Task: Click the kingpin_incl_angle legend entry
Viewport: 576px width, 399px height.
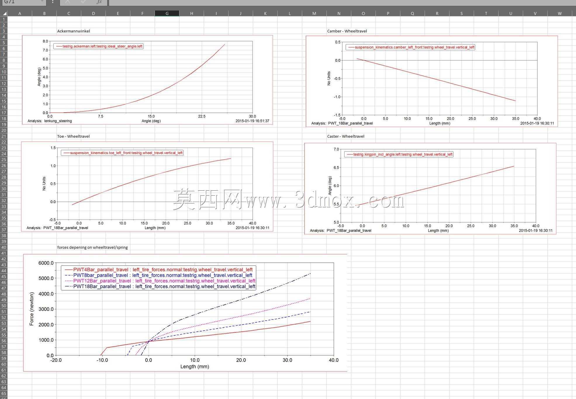Action: (x=399, y=154)
